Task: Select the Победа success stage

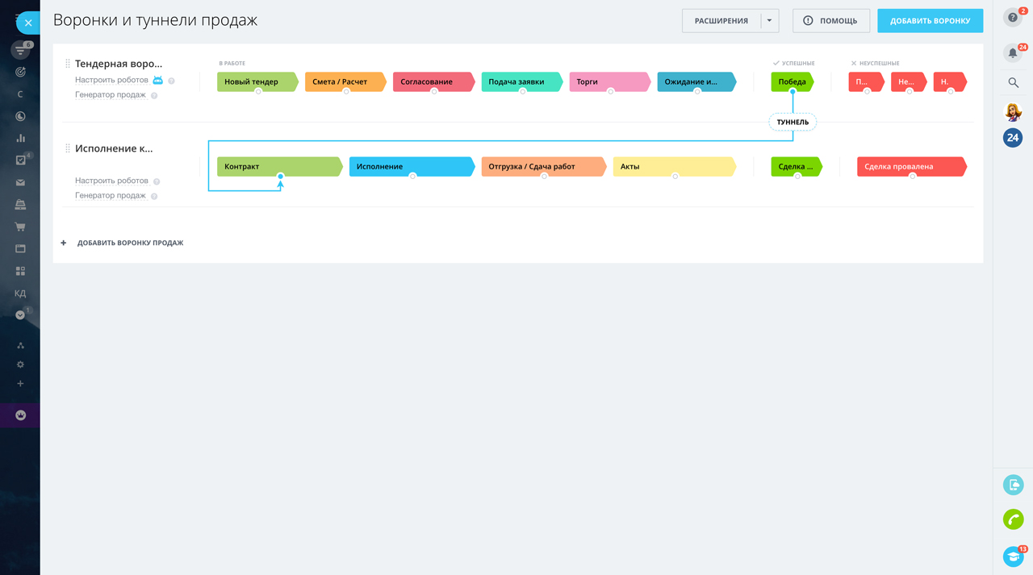Action: (793, 81)
